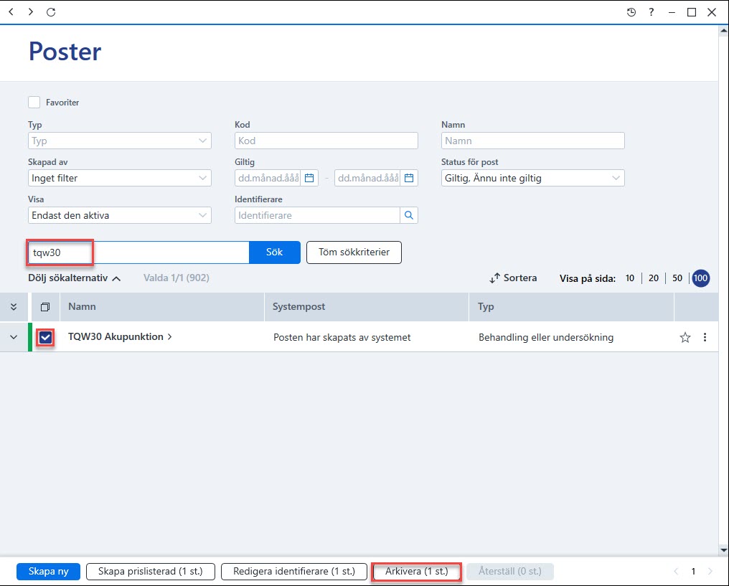The image size is (729, 586).
Task: Go back with the left arrow icon
Action: (x=11, y=11)
